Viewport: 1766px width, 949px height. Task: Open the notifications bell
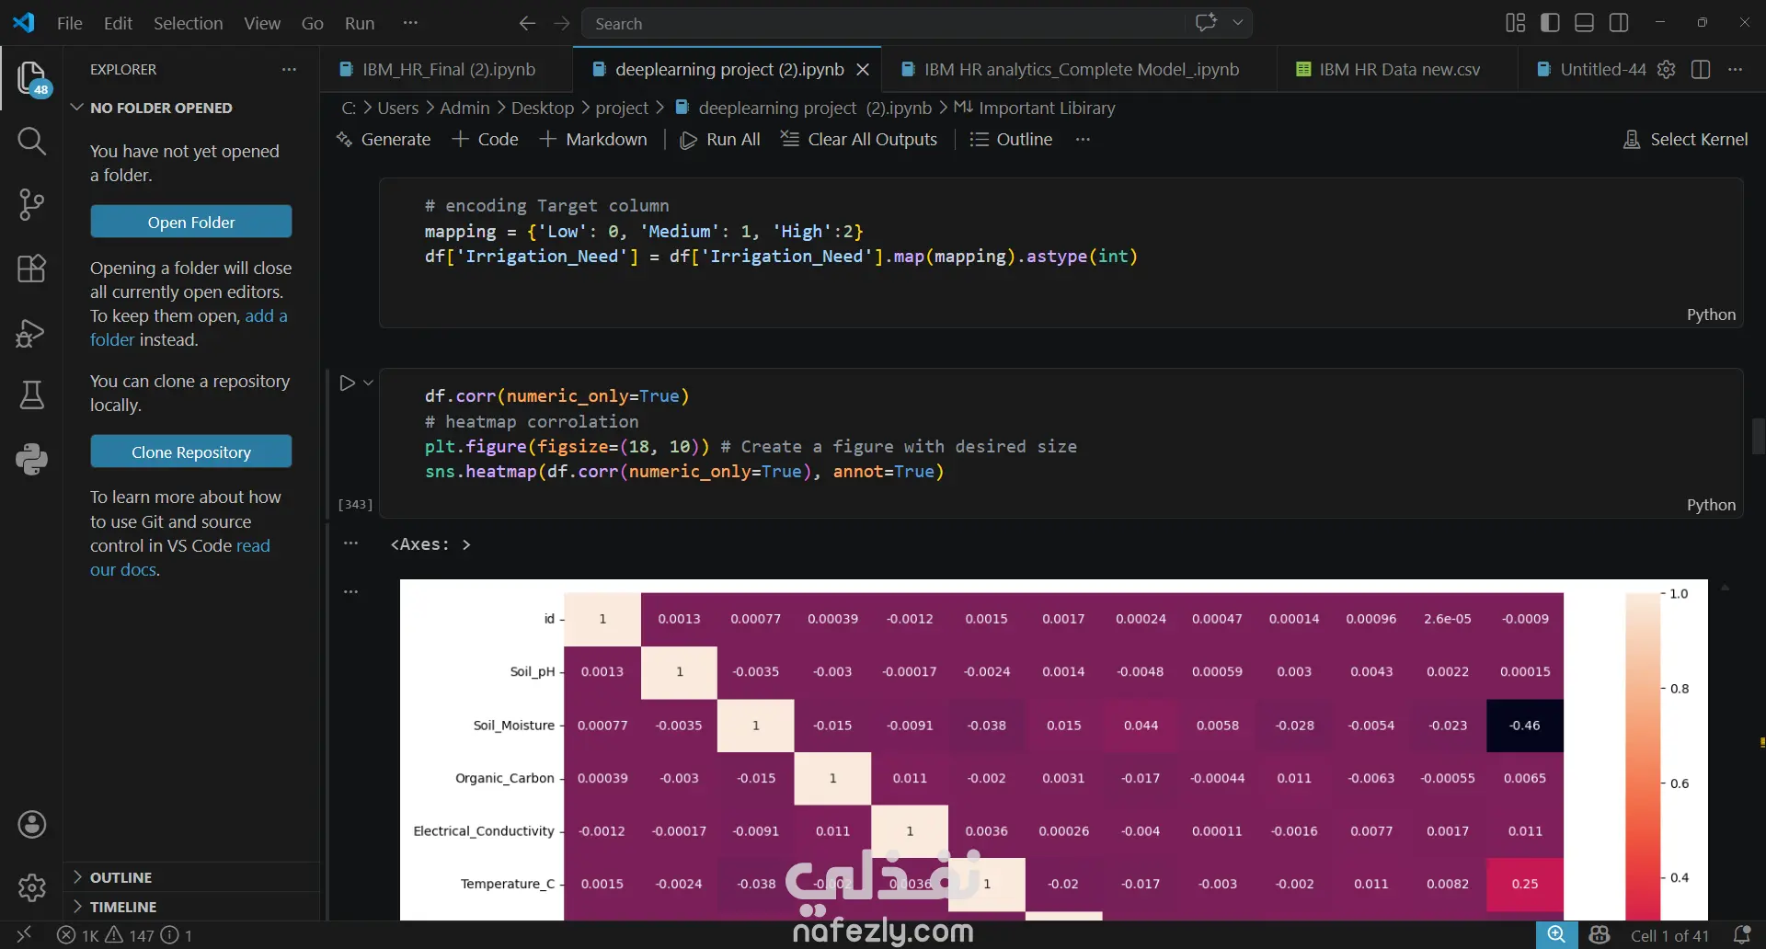click(x=1741, y=935)
